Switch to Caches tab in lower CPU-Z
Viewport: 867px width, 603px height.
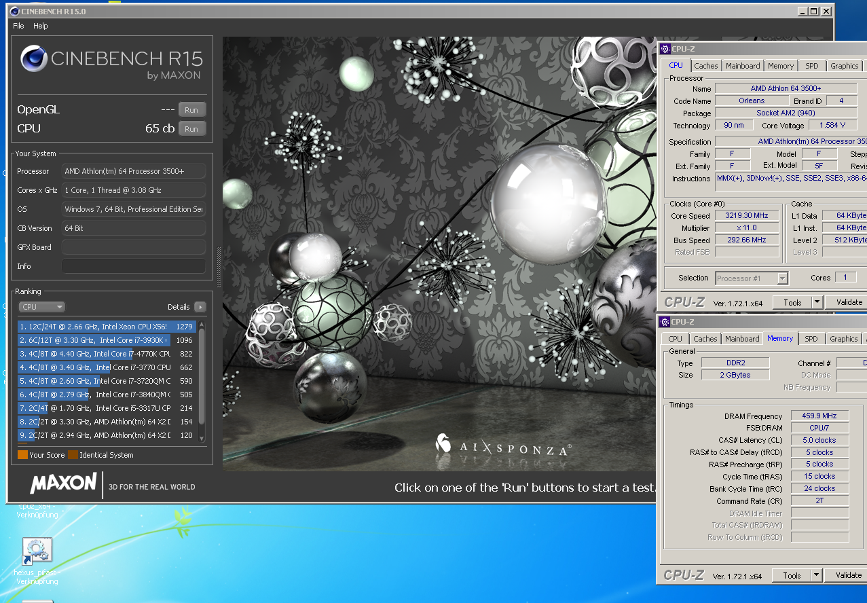705,339
